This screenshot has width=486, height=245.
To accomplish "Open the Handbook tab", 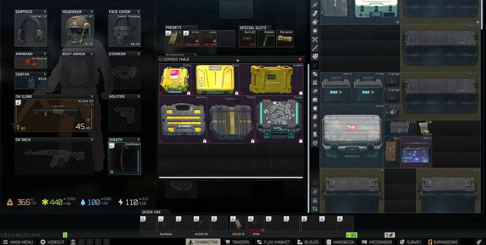I will click(341, 242).
